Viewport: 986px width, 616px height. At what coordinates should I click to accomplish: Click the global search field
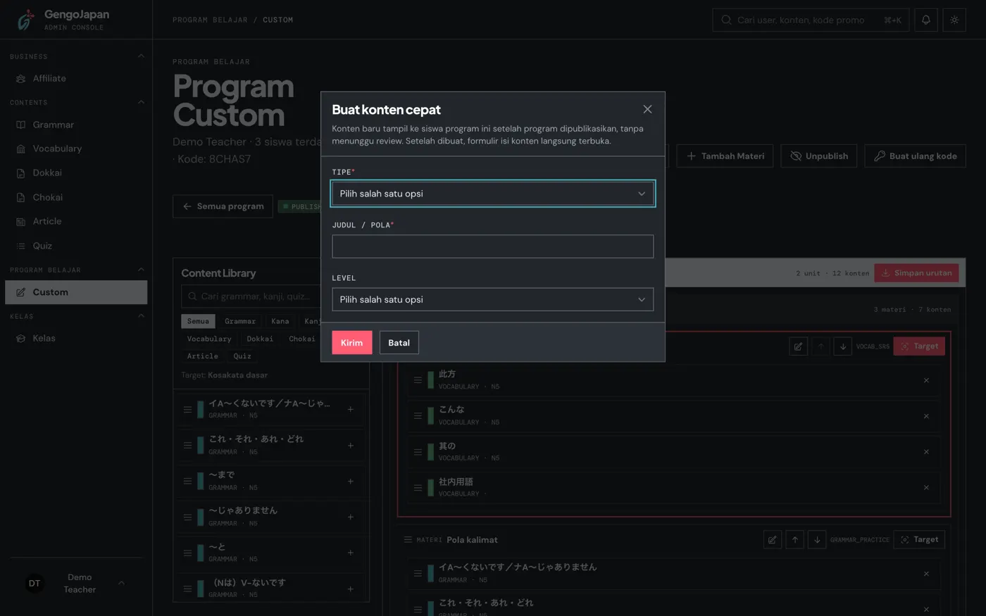coord(811,20)
